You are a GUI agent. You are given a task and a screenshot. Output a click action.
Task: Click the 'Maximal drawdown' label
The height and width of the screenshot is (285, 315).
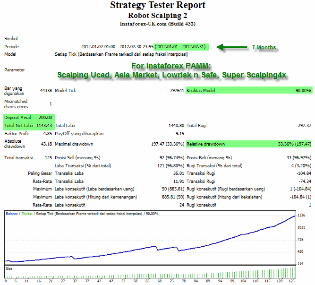[x=74, y=144]
